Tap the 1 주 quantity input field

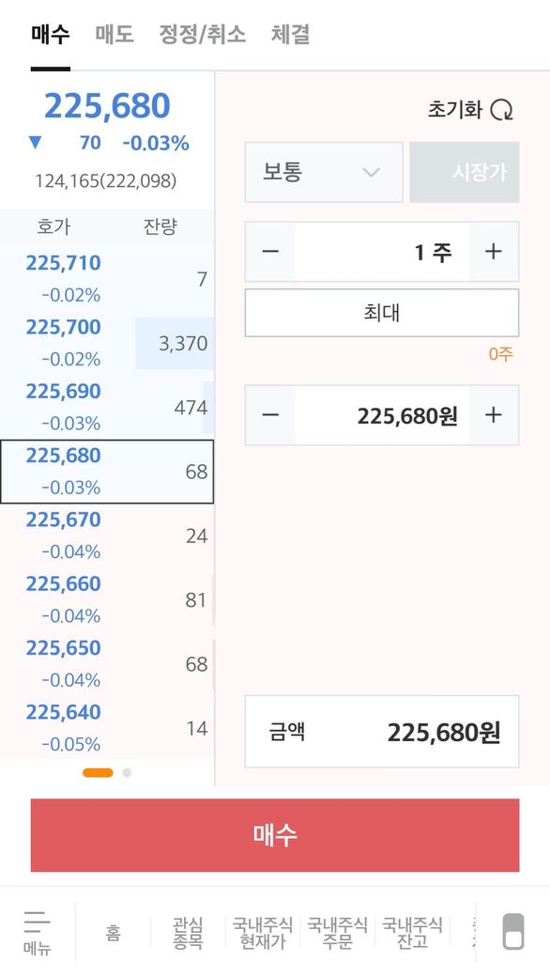pyautogui.click(x=382, y=252)
